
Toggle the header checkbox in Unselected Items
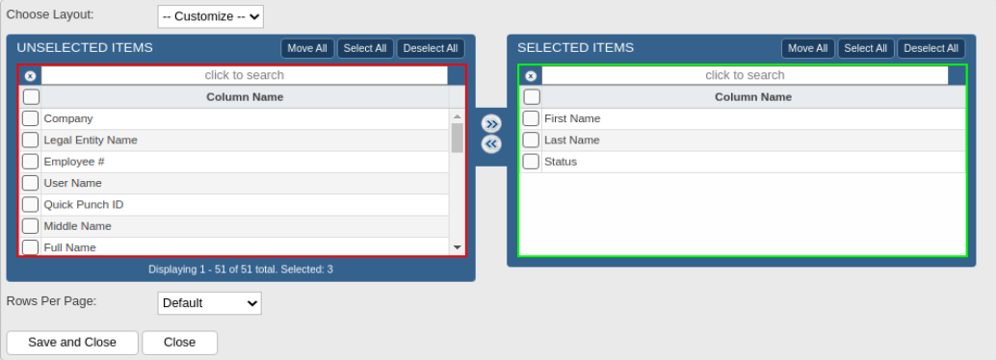coord(31,97)
